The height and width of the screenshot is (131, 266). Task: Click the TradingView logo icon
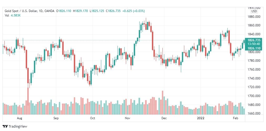5,126
